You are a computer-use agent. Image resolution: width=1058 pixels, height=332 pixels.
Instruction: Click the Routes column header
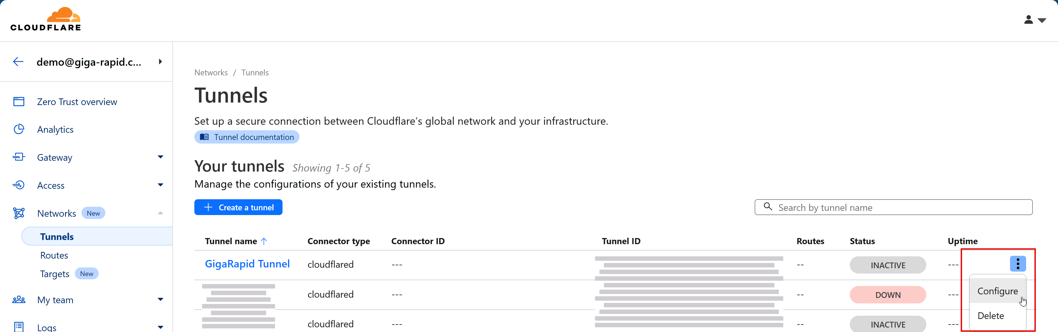tap(810, 241)
